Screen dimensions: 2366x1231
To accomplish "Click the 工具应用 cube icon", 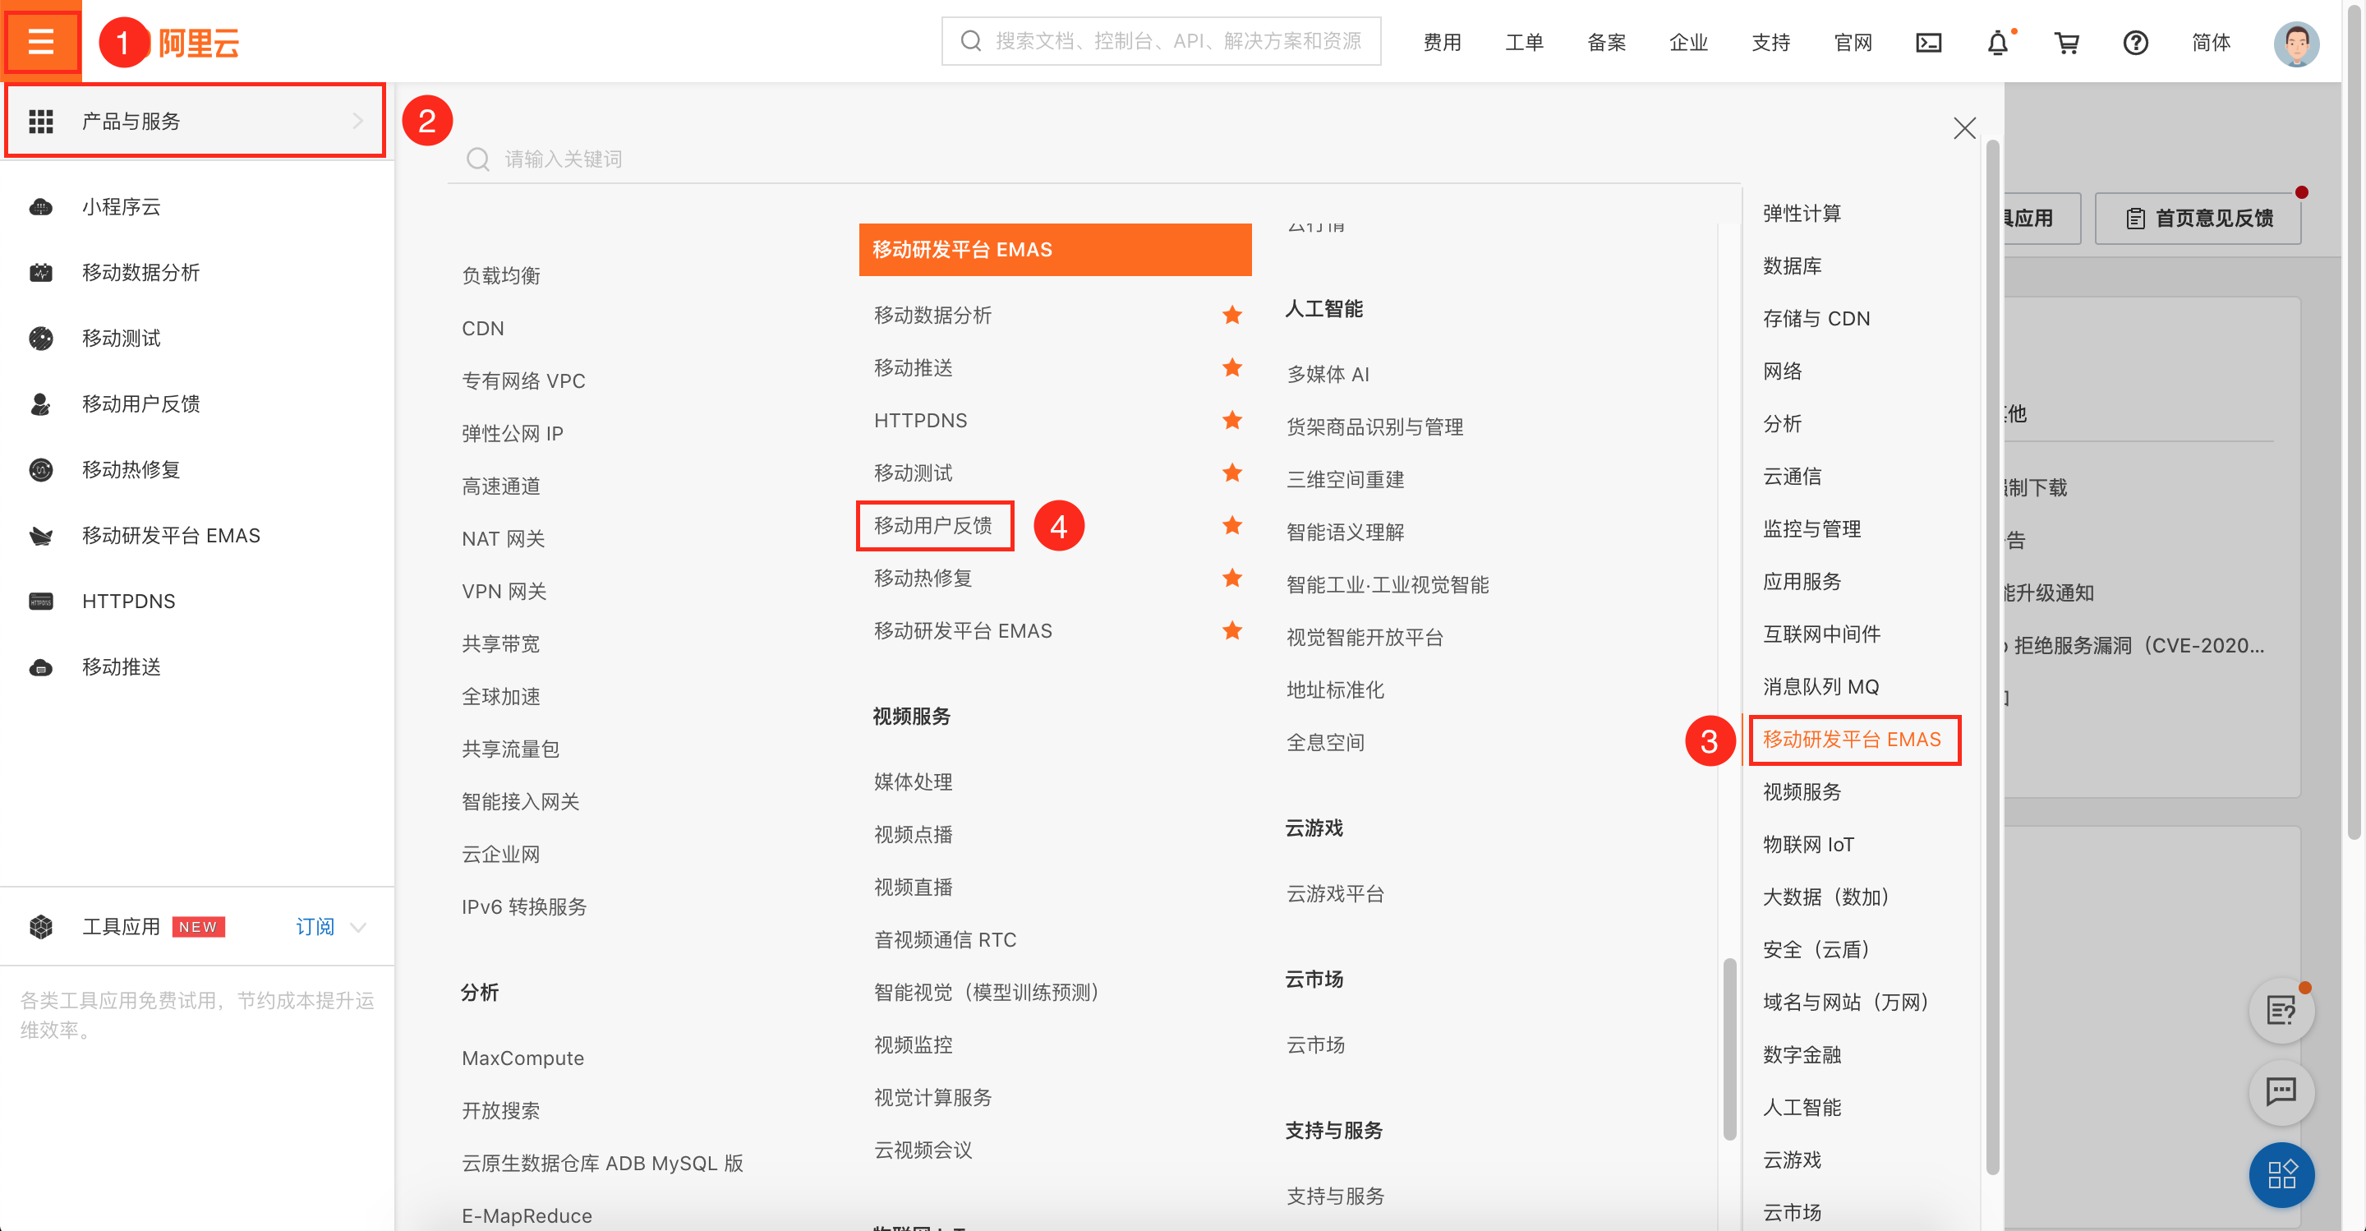I will [40, 927].
